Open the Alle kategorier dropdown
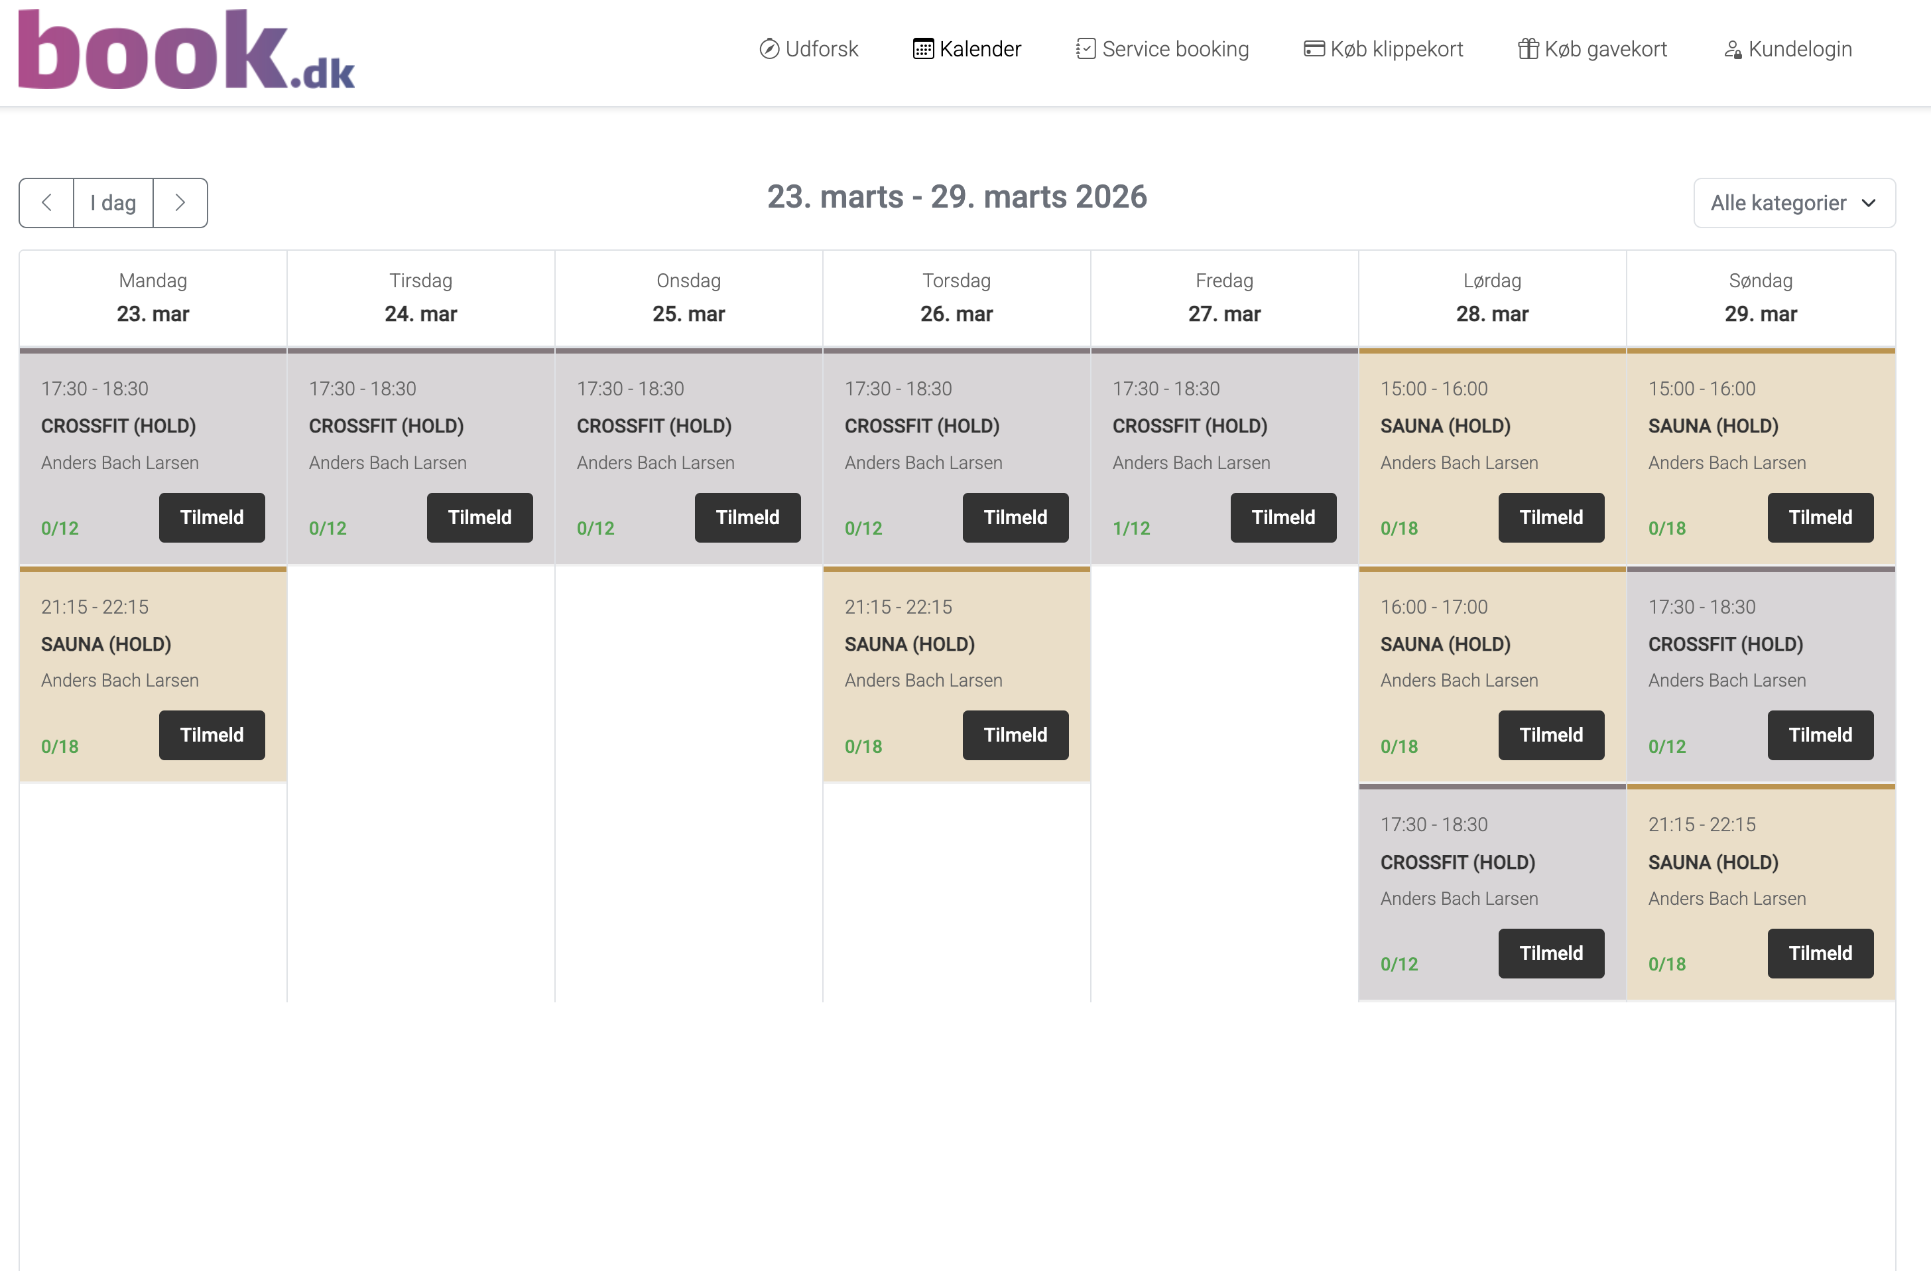The image size is (1931, 1271). pos(1794,203)
